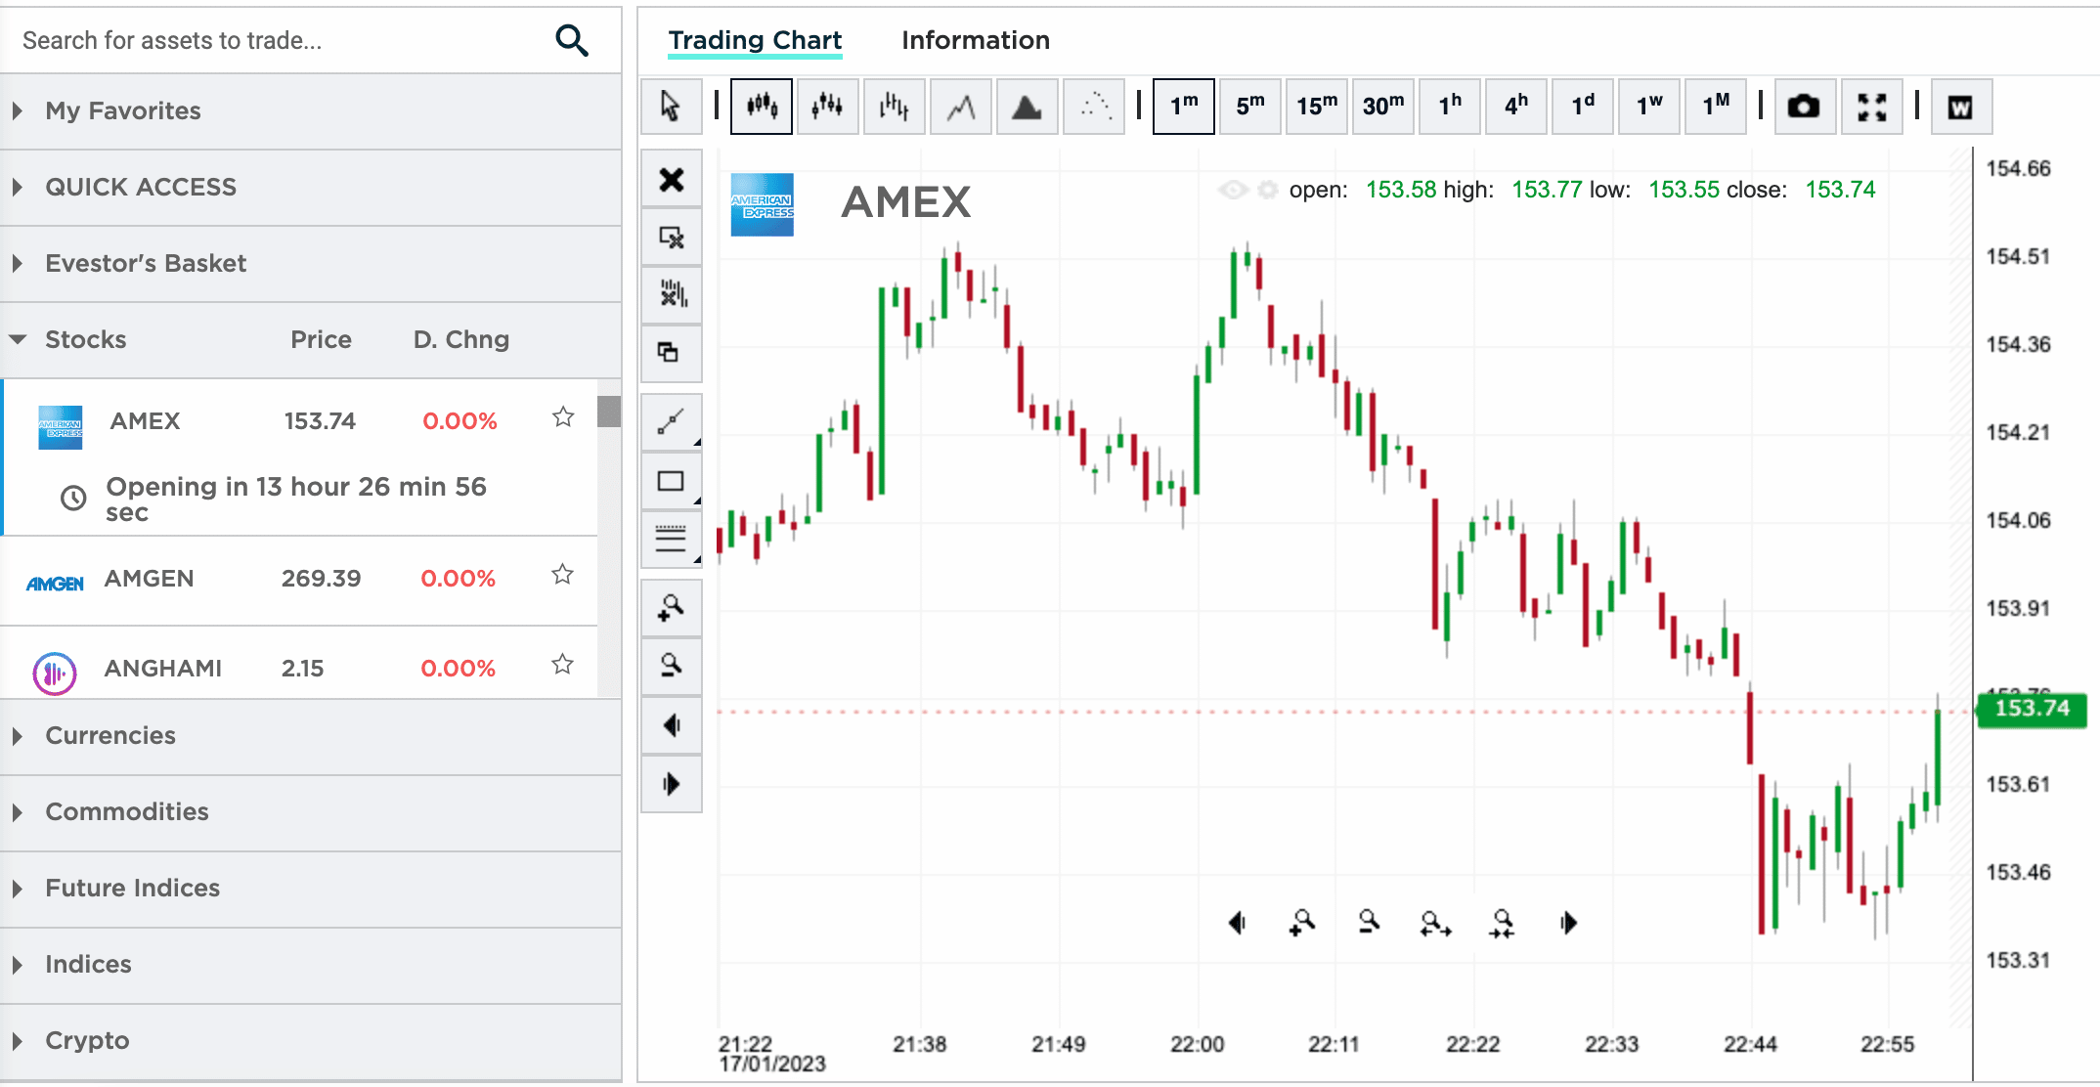2100x1087 pixels.
Task: Expand My Favorites section
Action: coord(311,110)
